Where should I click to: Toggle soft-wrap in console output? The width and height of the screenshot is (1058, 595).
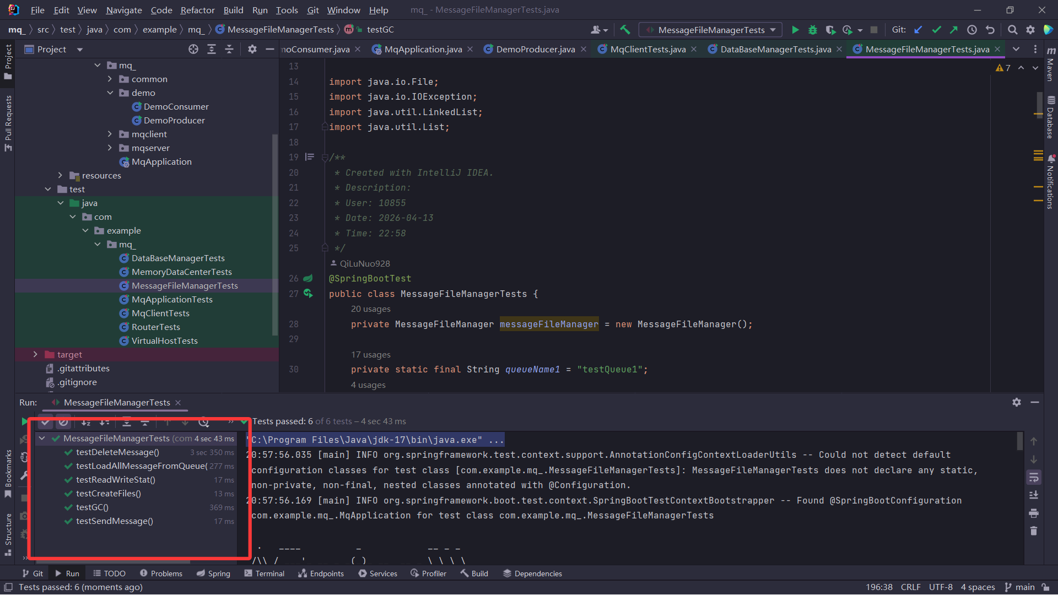[1034, 477]
